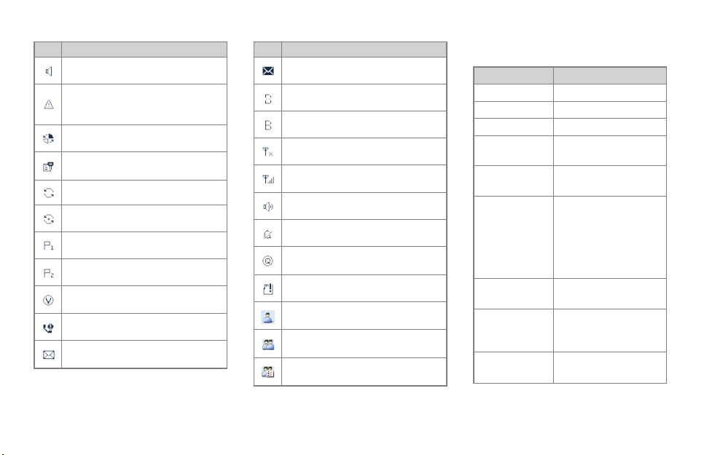Select the P2 profile icon
The width and height of the screenshot is (704, 455).
[x=49, y=273]
